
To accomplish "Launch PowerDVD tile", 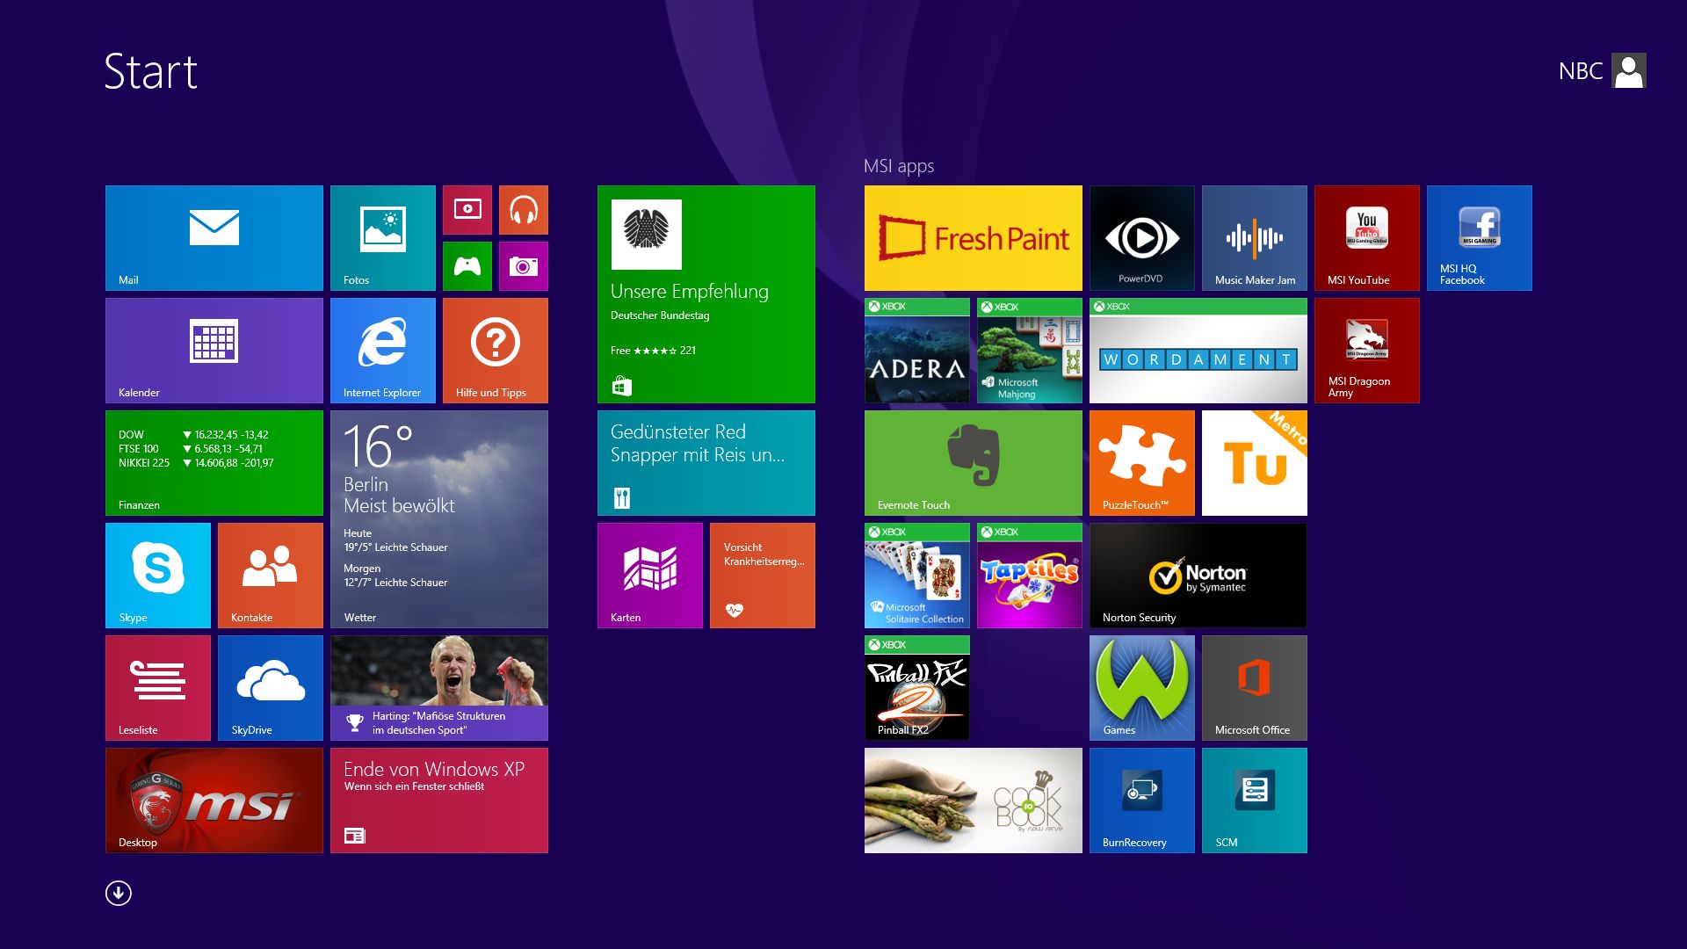I will [x=1141, y=237].
